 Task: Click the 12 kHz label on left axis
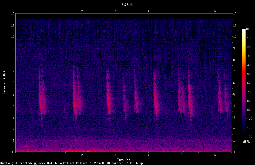point(13,14)
